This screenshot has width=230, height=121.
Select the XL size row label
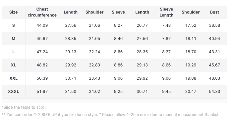point(14,65)
